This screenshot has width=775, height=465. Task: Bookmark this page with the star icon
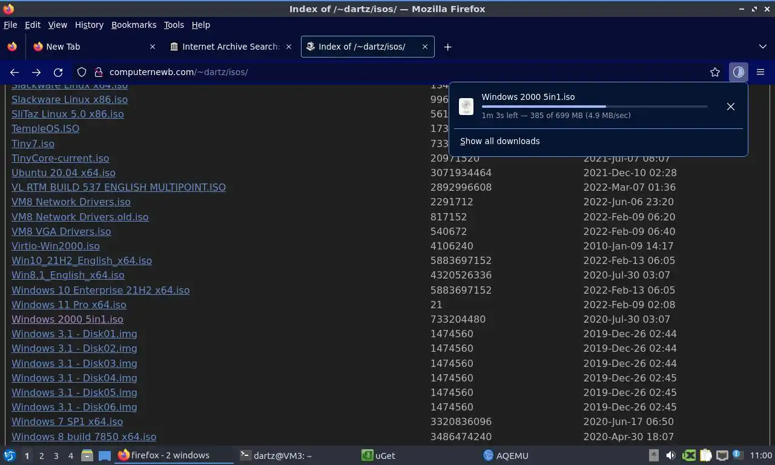tap(715, 72)
